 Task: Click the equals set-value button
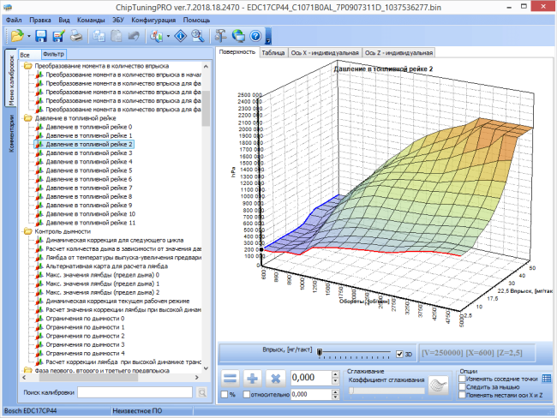(x=231, y=379)
